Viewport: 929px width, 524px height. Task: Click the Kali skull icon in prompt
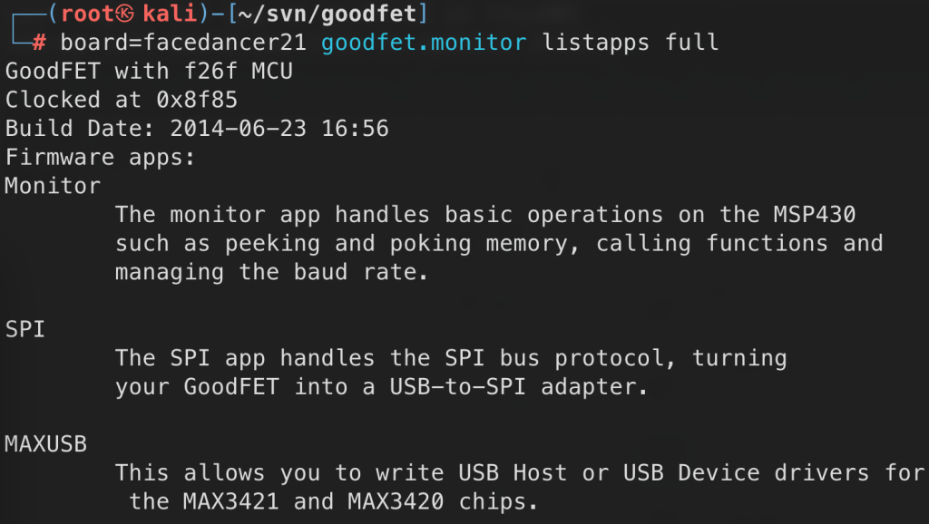coord(125,13)
